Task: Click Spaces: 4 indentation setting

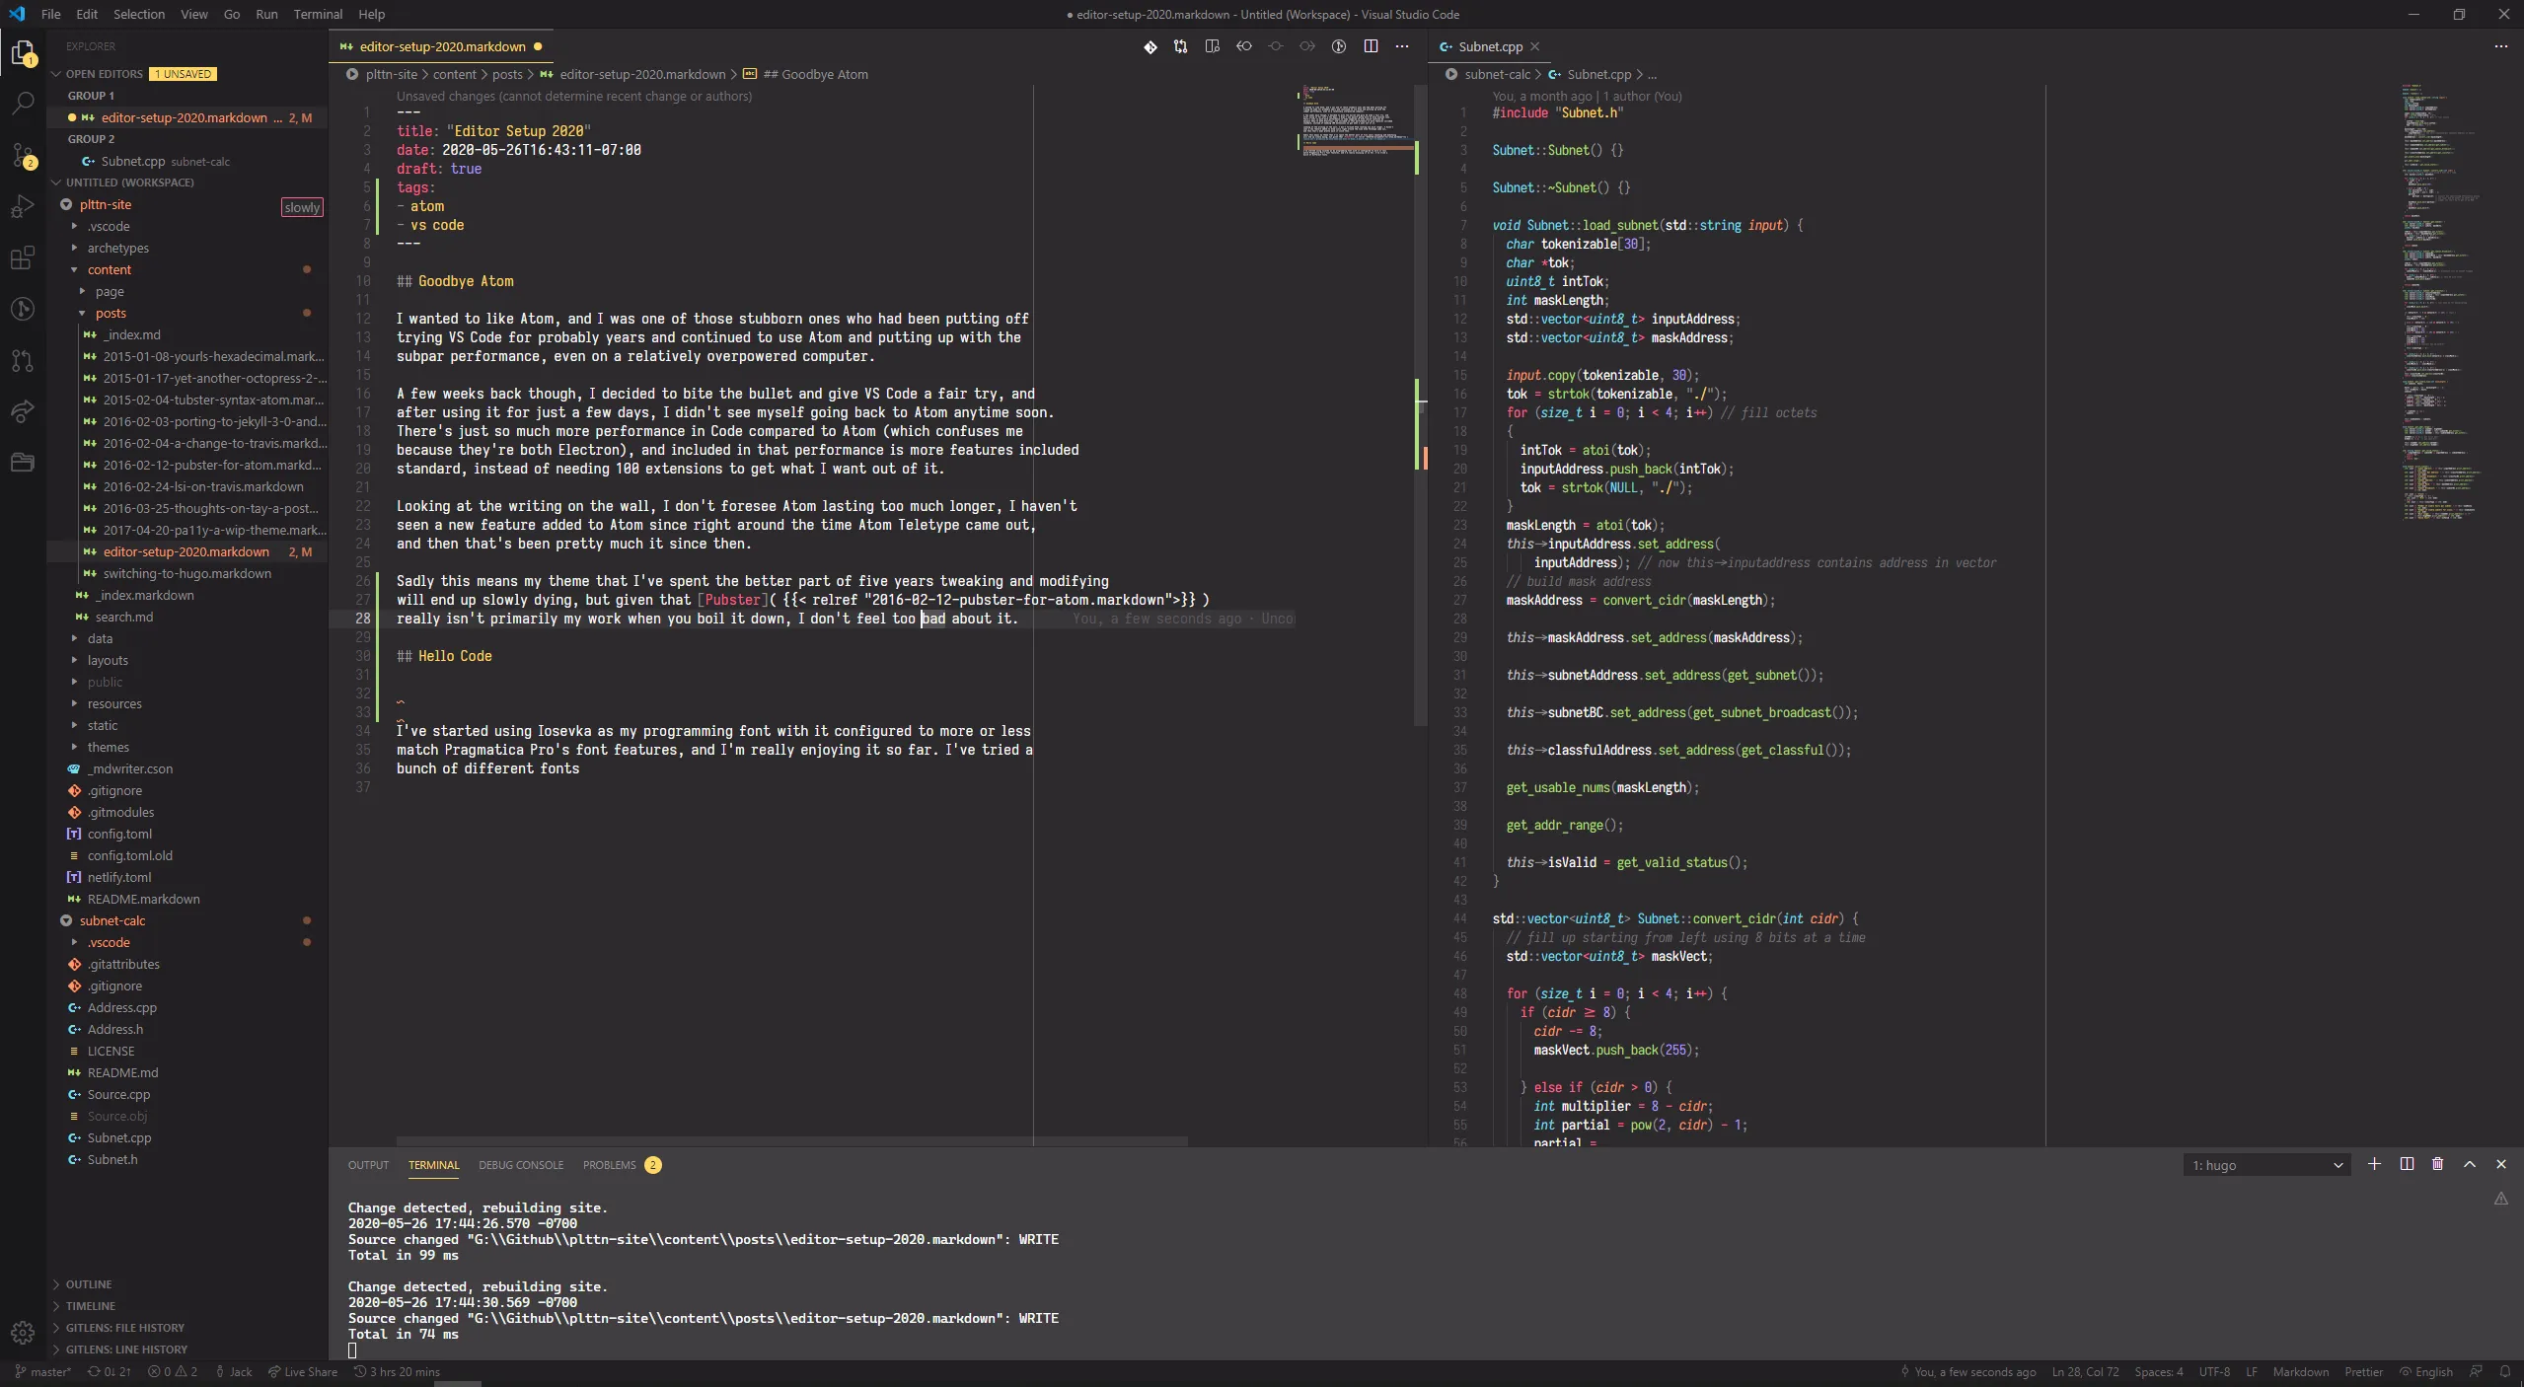Action: (x=2158, y=1371)
